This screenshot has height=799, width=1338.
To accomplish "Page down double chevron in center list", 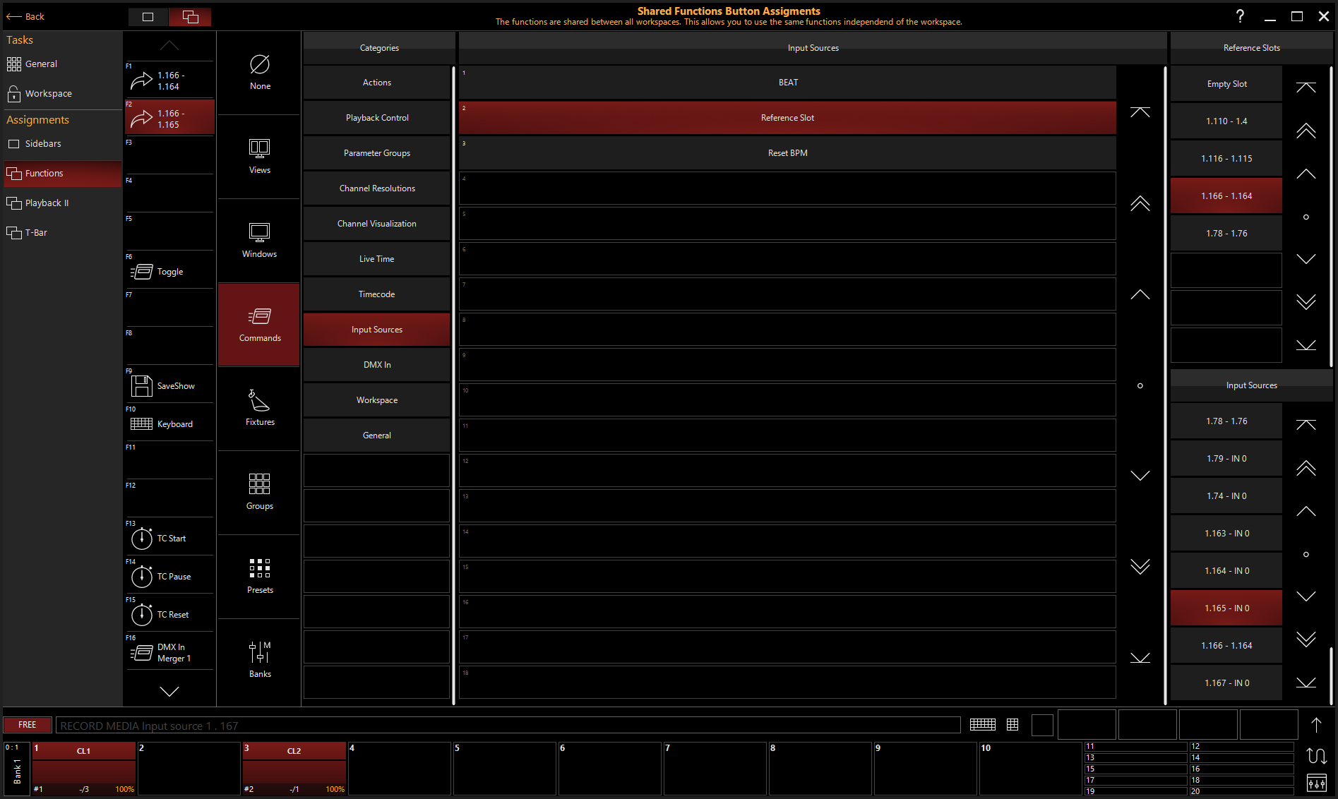I will point(1140,567).
